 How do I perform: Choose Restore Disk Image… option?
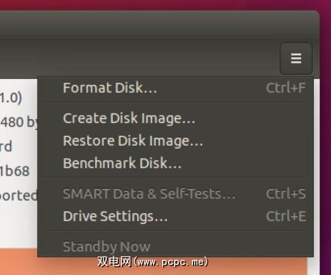coord(133,141)
